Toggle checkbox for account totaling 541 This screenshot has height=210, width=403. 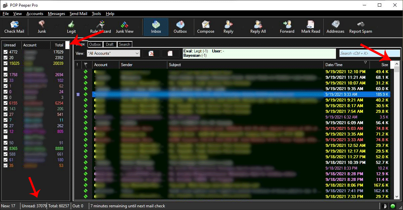(x=5, y=115)
